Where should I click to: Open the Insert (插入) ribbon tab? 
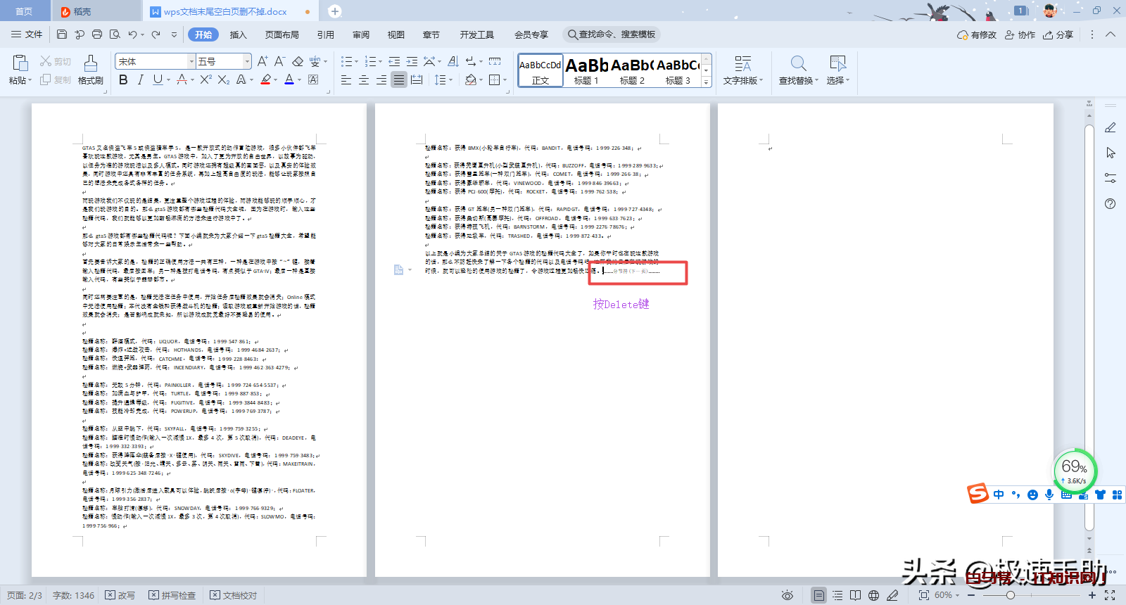pyautogui.click(x=239, y=34)
